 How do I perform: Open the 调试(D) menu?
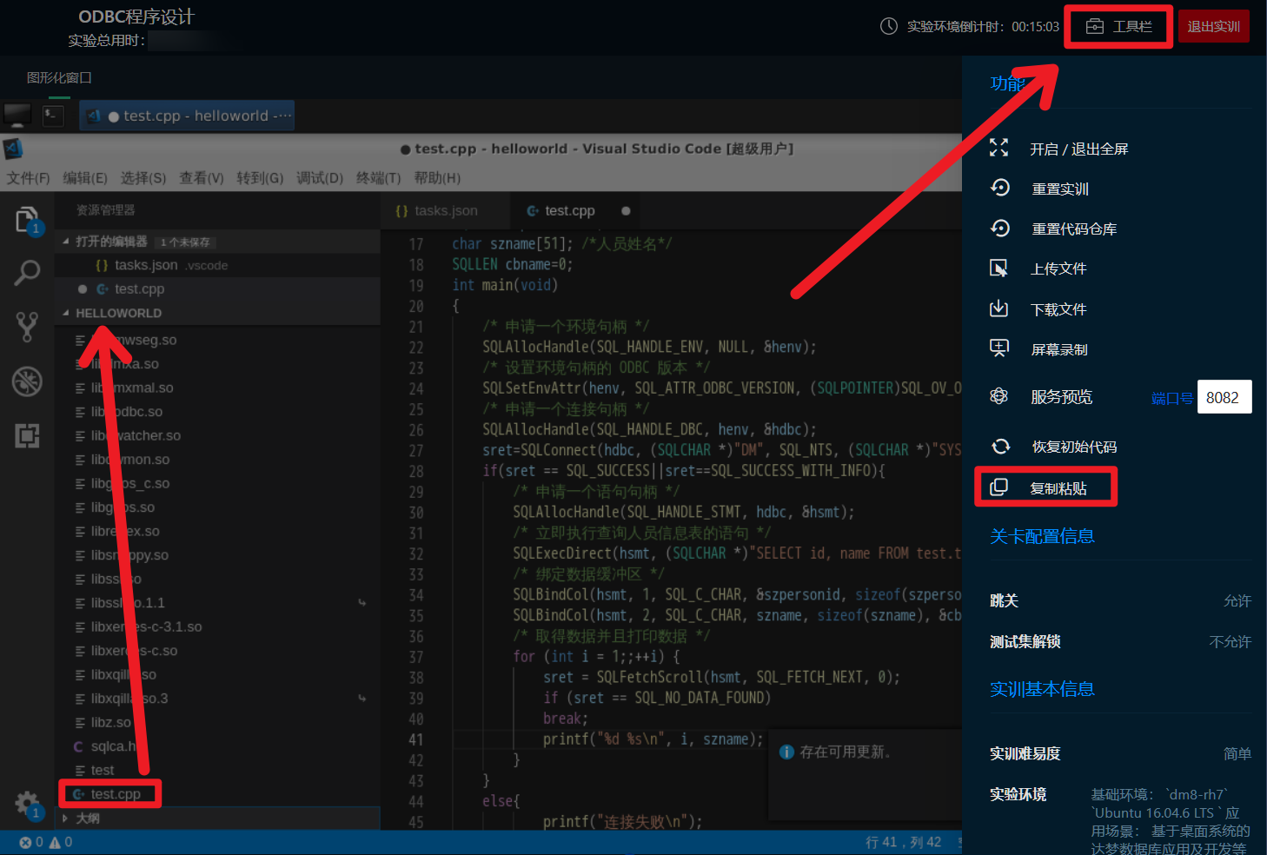tap(320, 178)
